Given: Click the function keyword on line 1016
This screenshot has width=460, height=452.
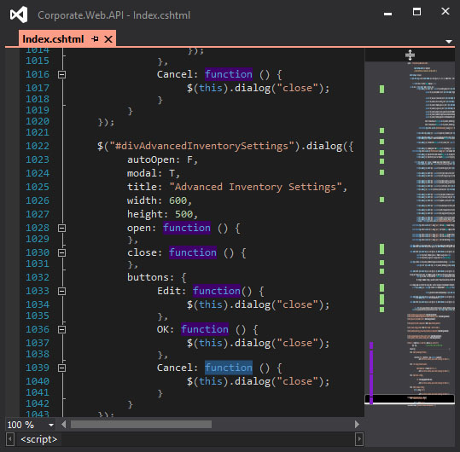Looking at the screenshot, I should click(x=229, y=74).
